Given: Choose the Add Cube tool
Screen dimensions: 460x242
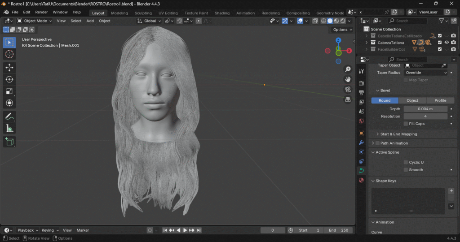Looking at the screenshot, I should [9, 142].
